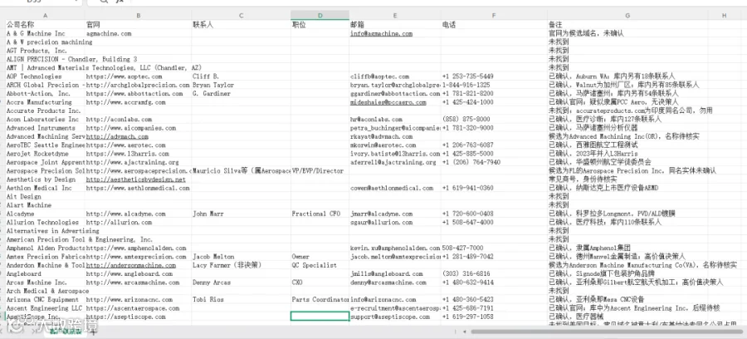747x339 pixels.
Task: Select the A & G Machine Inc cell
Action: pos(46,33)
